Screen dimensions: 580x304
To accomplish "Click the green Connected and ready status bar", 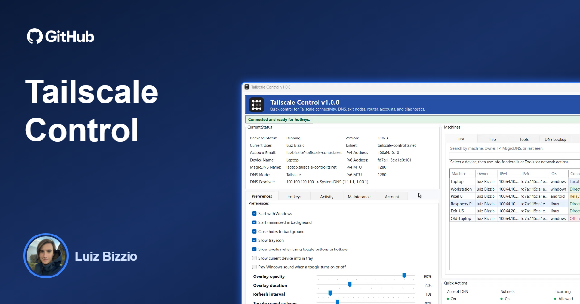I will tap(412, 119).
